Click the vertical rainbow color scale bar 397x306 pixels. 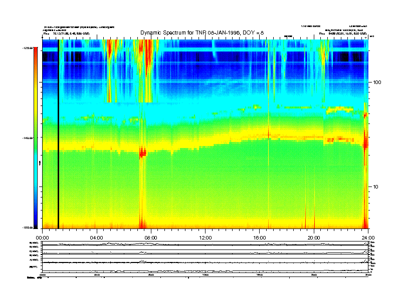[36, 138]
